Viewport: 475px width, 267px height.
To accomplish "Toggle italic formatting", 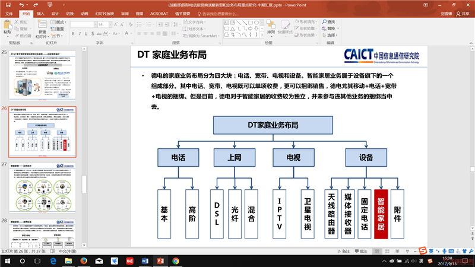I will (x=80, y=34).
